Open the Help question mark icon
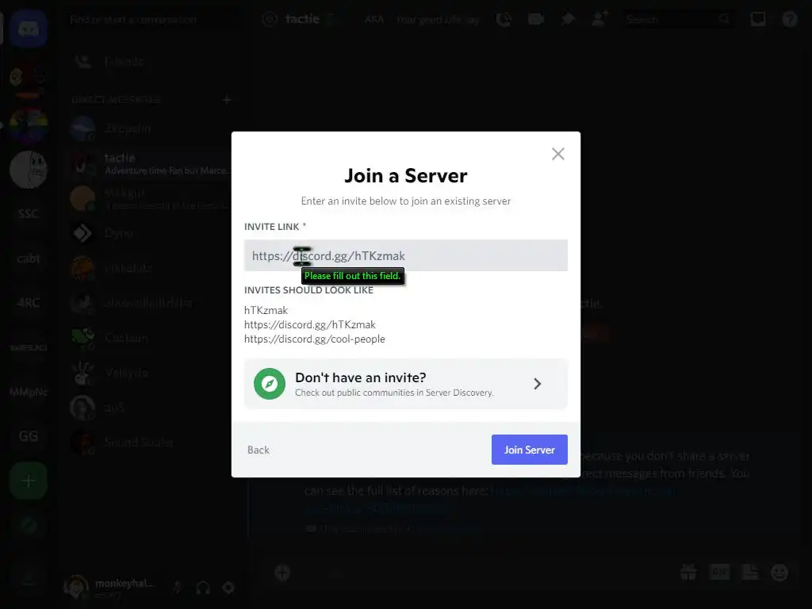This screenshot has height=609, width=812. click(790, 20)
